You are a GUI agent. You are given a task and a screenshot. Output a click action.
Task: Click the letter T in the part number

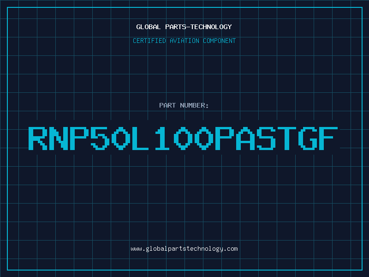[x=288, y=138]
